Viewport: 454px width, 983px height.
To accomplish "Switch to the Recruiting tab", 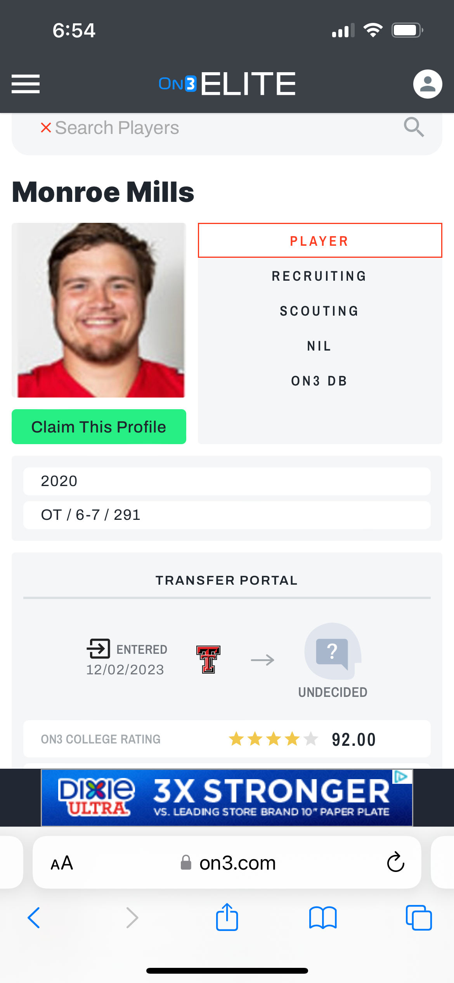I will point(320,276).
